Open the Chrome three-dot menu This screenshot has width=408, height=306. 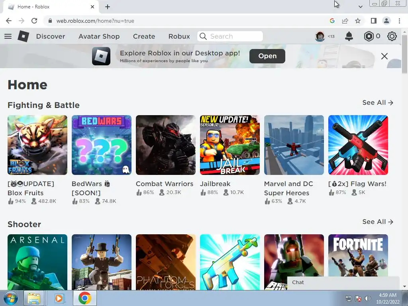[x=399, y=21]
